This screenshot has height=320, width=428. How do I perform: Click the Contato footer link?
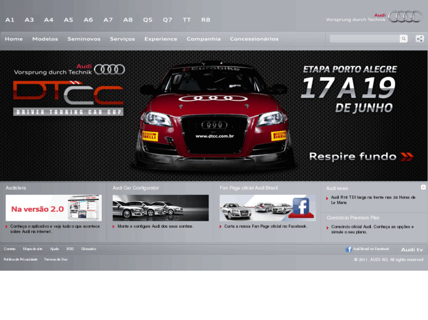click(x=9, y=249)
